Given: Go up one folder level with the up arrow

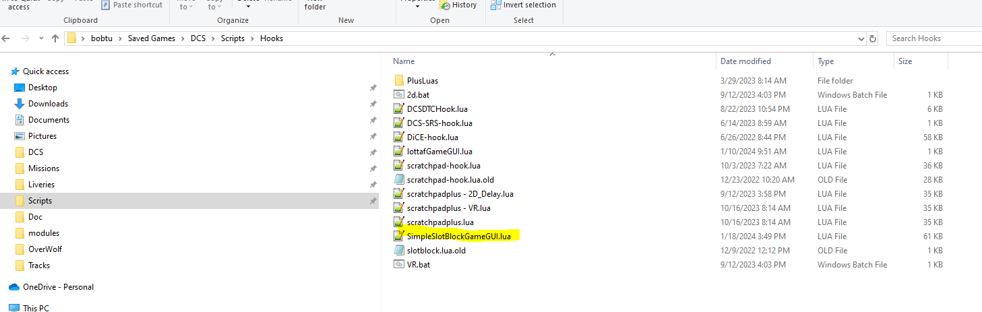Looking at the screenshot, I should tap(55, 38).
